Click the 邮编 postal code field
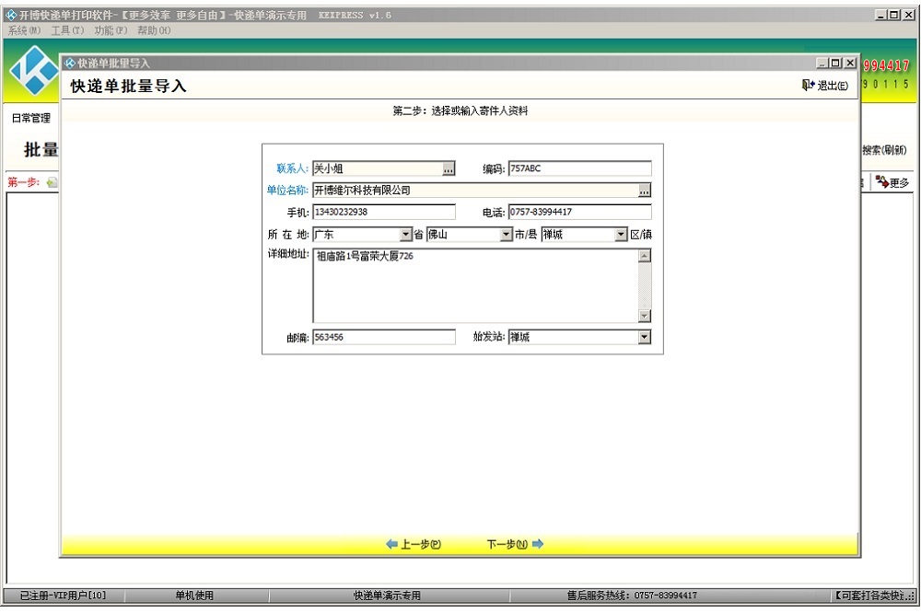The width and height of the screenshot is (921, 613). (383, 337)
